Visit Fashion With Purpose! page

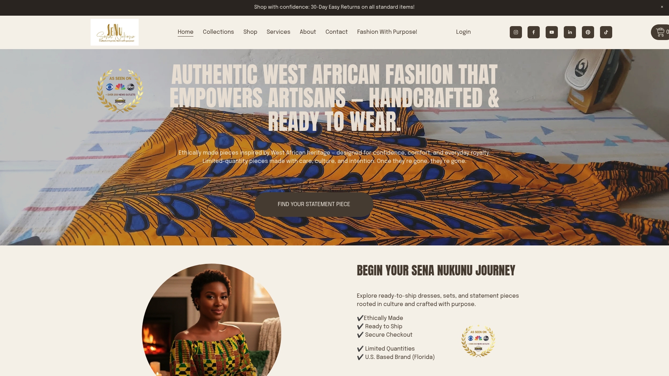point(387,32)
